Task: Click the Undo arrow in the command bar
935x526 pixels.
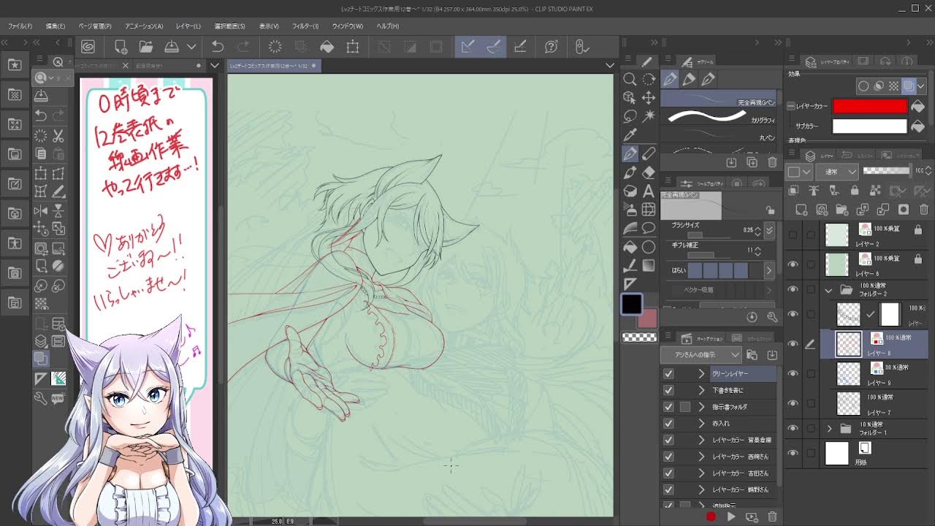Action: [218, 47]
